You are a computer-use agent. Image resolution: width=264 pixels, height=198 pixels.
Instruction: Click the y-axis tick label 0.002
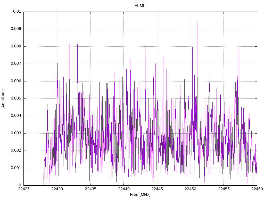tap(16, 151)
